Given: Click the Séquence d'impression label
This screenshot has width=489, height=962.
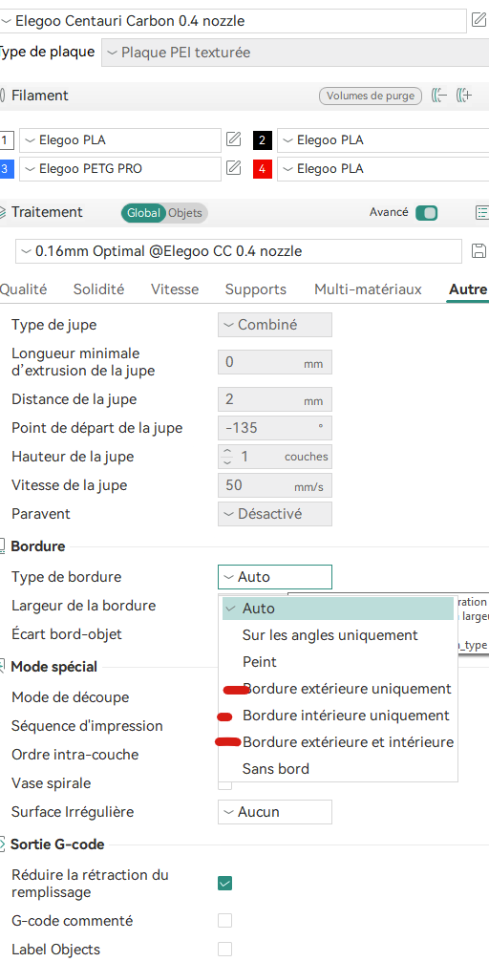Looking at the screenshot, I should pos(87,726).
